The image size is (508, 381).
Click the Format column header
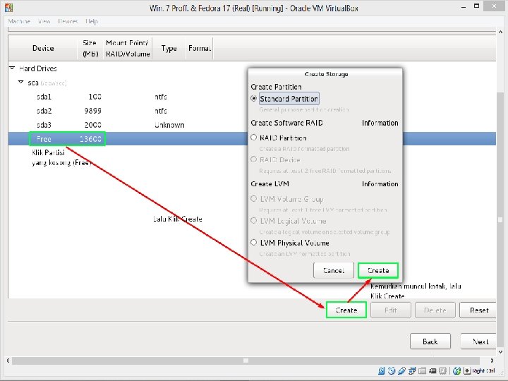[x=199, y=48]
